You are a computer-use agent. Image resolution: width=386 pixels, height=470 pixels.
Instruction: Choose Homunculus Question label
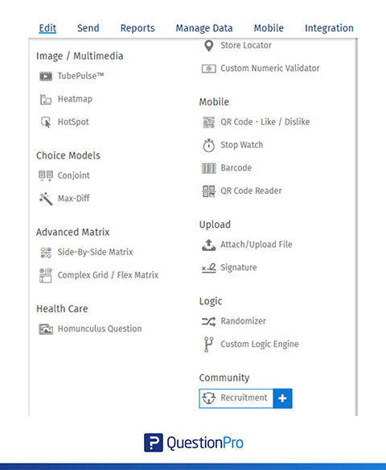point(100,329)
